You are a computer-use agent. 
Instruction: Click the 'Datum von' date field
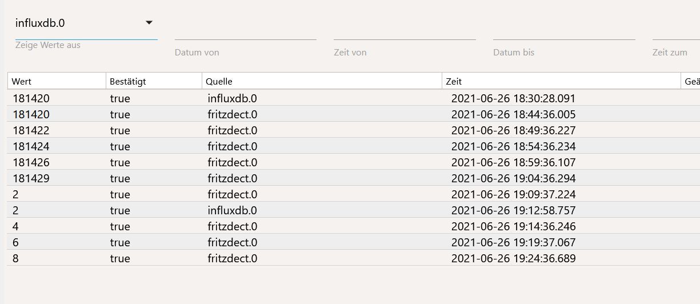click(x=245, y=32)
